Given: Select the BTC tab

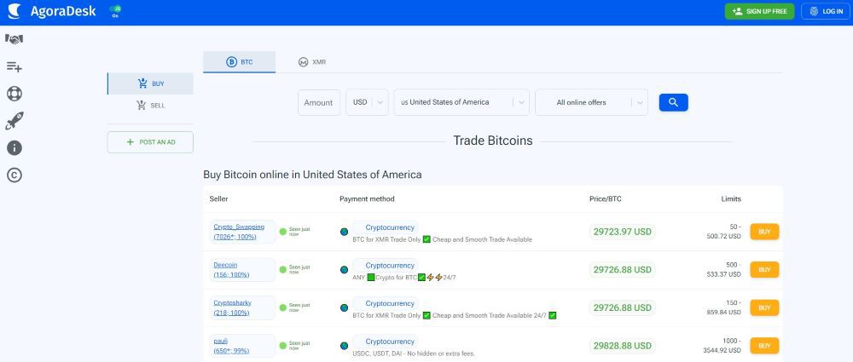Looking at the screenshot, I should click(x=239, y=62).
